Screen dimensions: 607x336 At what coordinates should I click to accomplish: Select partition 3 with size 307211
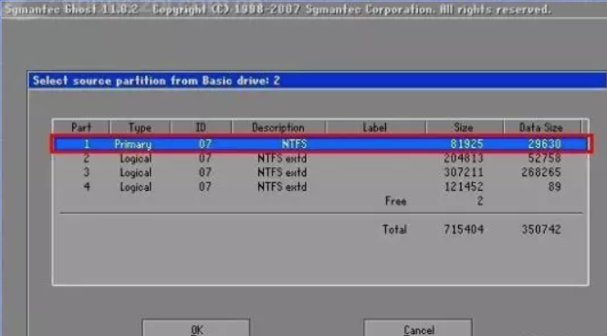coord(321,173)
